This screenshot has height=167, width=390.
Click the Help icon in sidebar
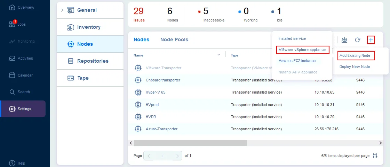pyautogui.click(x=13, y=163)
